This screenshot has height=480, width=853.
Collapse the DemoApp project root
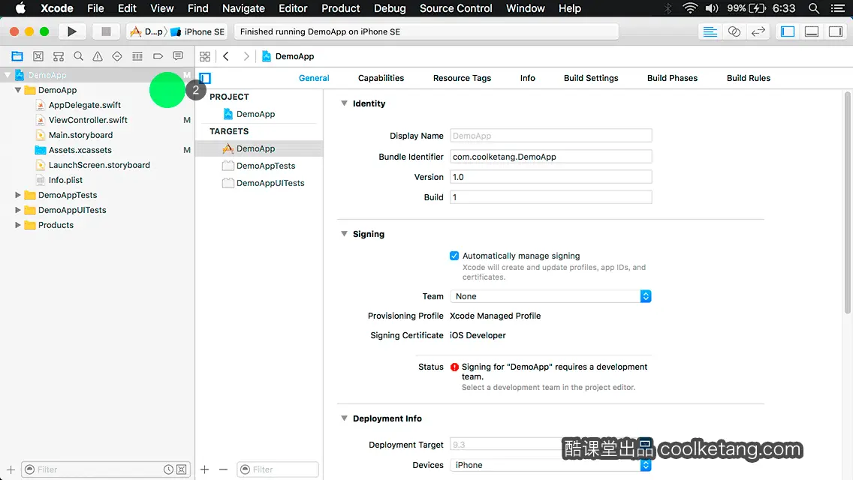point(8,75)
